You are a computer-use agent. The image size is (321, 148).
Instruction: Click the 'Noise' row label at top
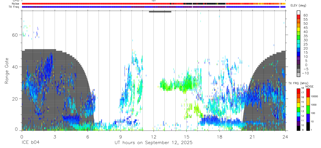pyautogui.click(x=16, y=4)
